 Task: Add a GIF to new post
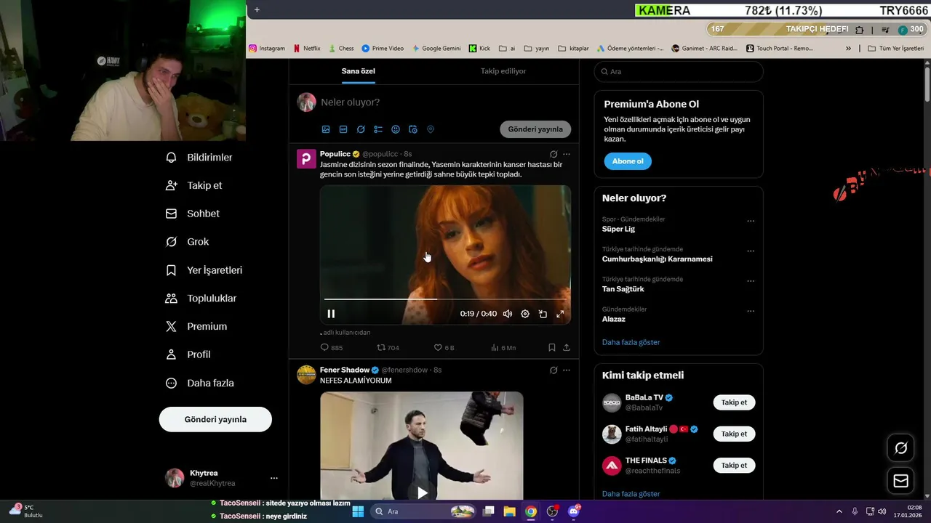pos(343,129)
